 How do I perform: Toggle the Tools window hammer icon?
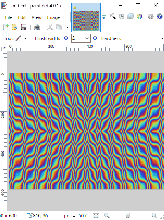(x=113, y=16)
